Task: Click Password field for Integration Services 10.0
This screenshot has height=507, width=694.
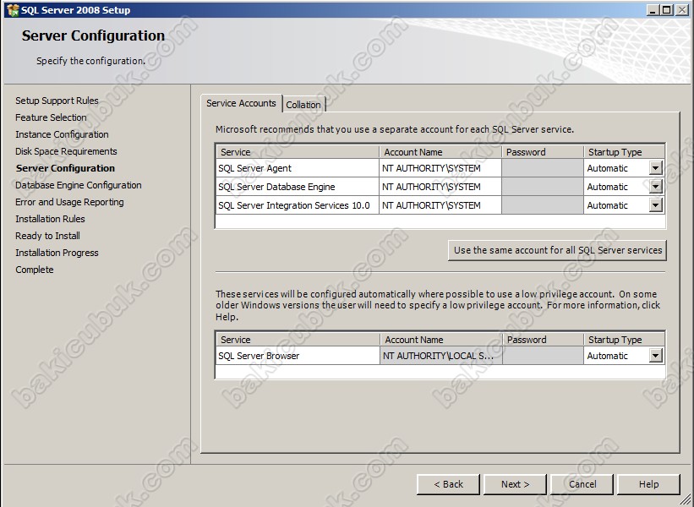Action: (x=543, y=205)
